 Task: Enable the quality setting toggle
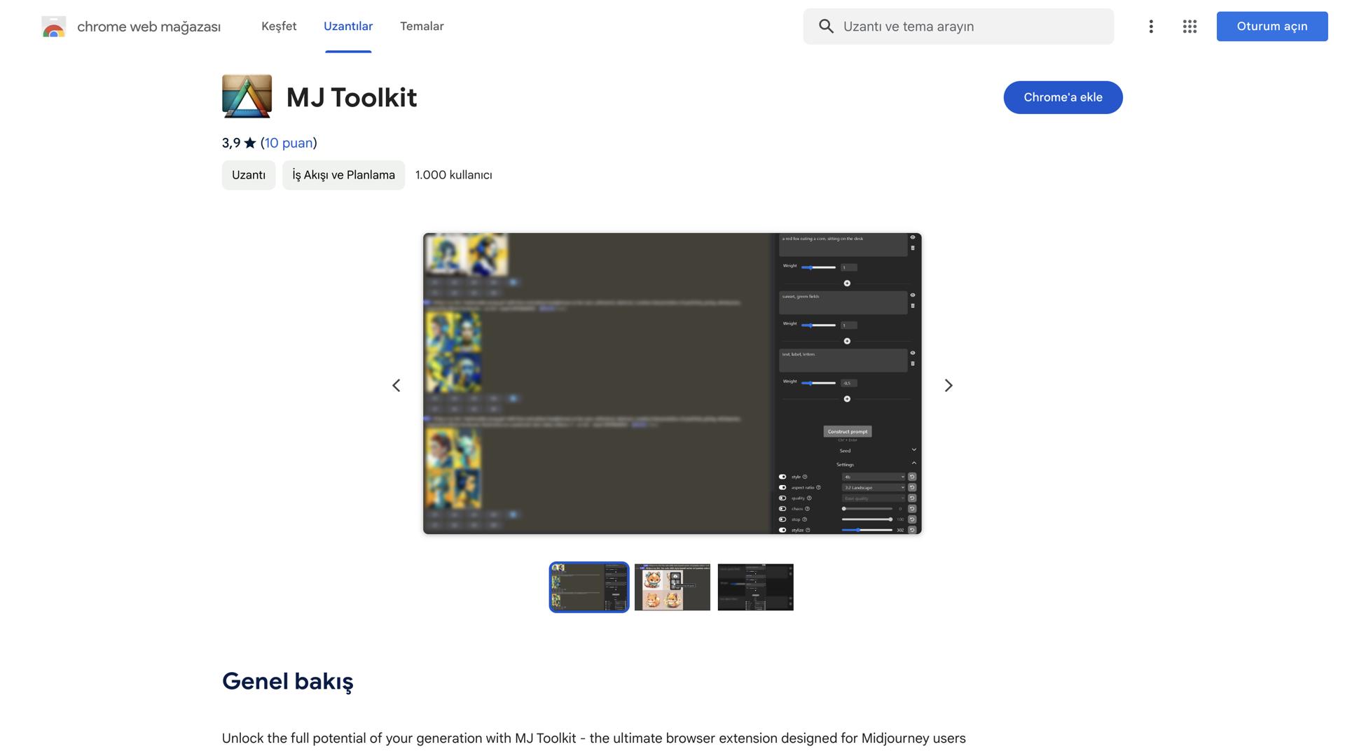[782, 498]
